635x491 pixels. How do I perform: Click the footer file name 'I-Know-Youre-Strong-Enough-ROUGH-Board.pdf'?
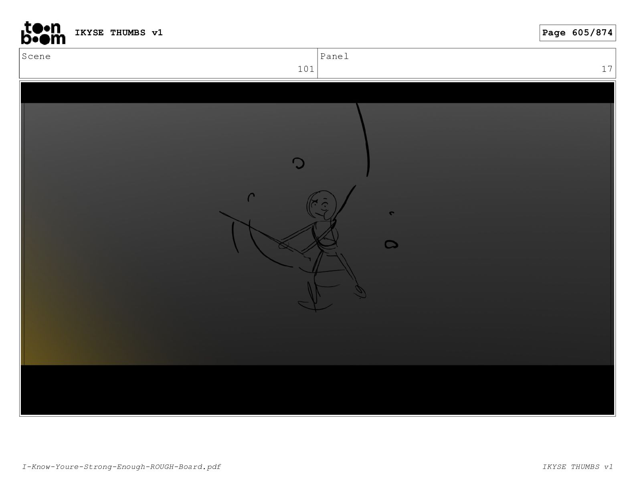tap(121, 467)
